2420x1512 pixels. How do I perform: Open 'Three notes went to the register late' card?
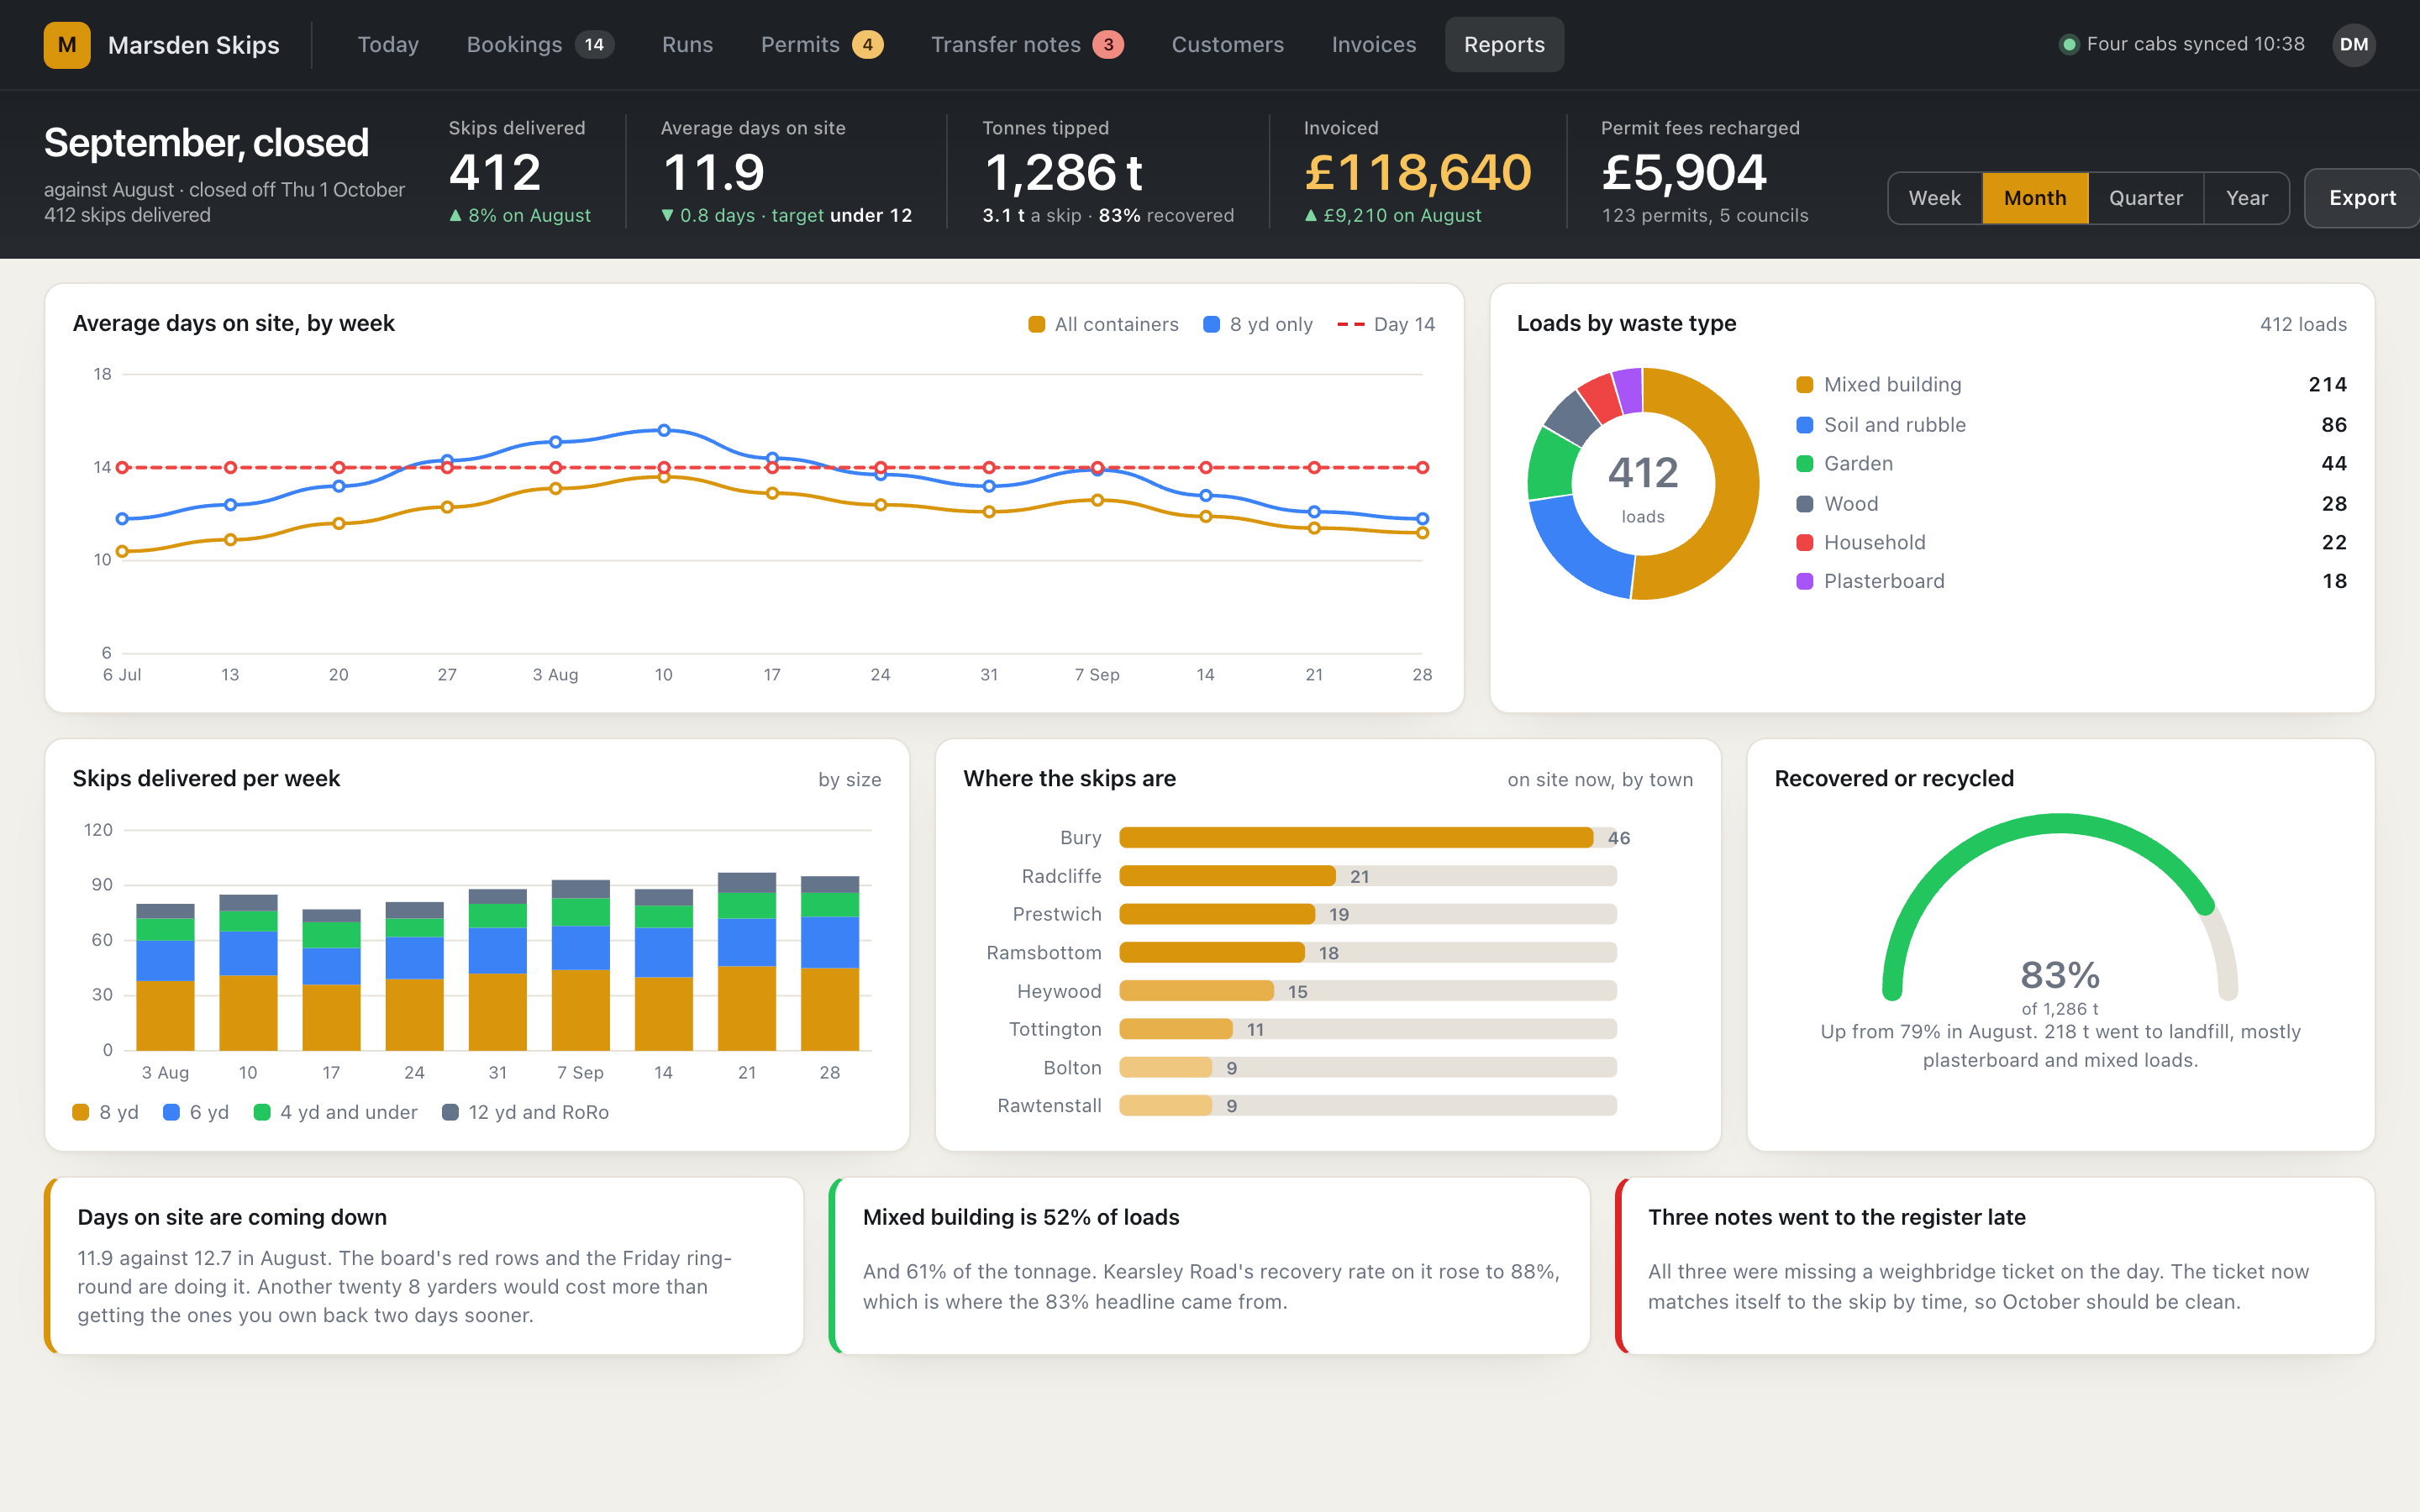[x=1995, y=1266]
